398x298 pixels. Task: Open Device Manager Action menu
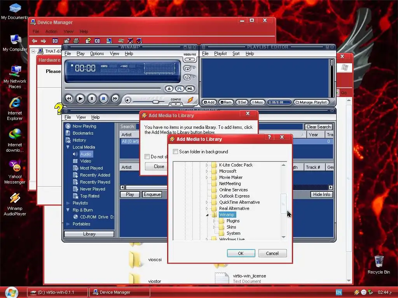pyautogui.click(x=51, y=31)
